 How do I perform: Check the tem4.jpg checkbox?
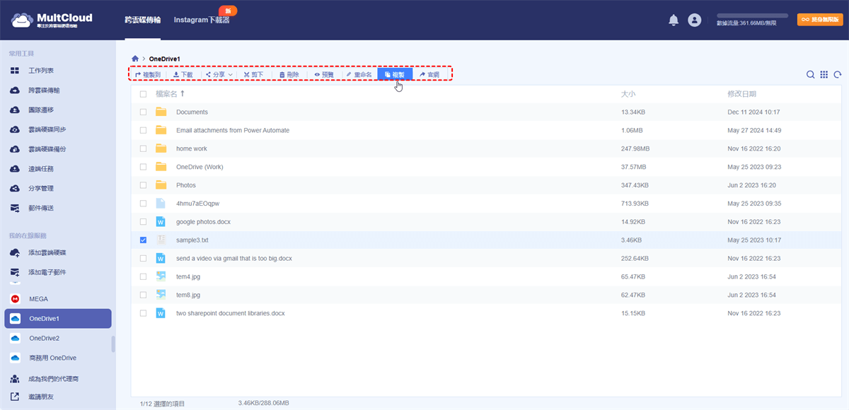pyautogui.click(x=143, y=276)
